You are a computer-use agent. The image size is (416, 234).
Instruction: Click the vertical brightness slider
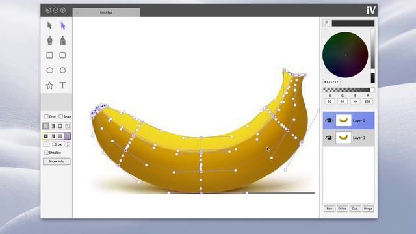coord(372,56)
